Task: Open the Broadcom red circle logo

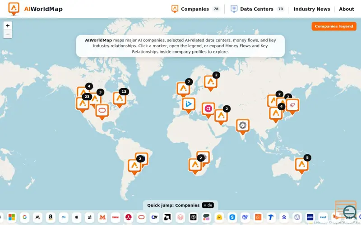Action: 129,217
